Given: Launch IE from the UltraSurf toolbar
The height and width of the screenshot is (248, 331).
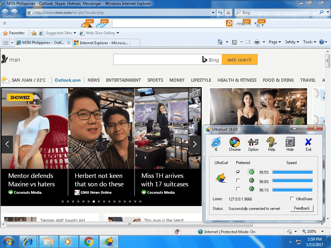Looking at the screenshot, I should [x=216, y=144].
